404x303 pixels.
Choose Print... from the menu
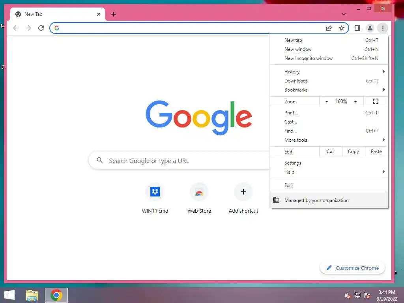[x=329, y=112]
